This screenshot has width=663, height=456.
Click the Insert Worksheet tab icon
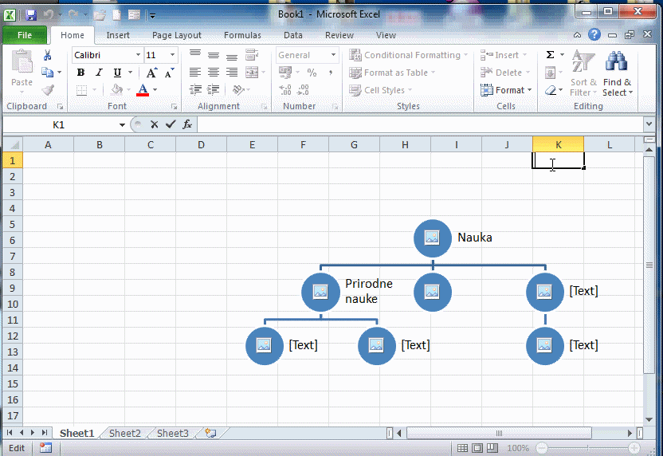(210, 433)
